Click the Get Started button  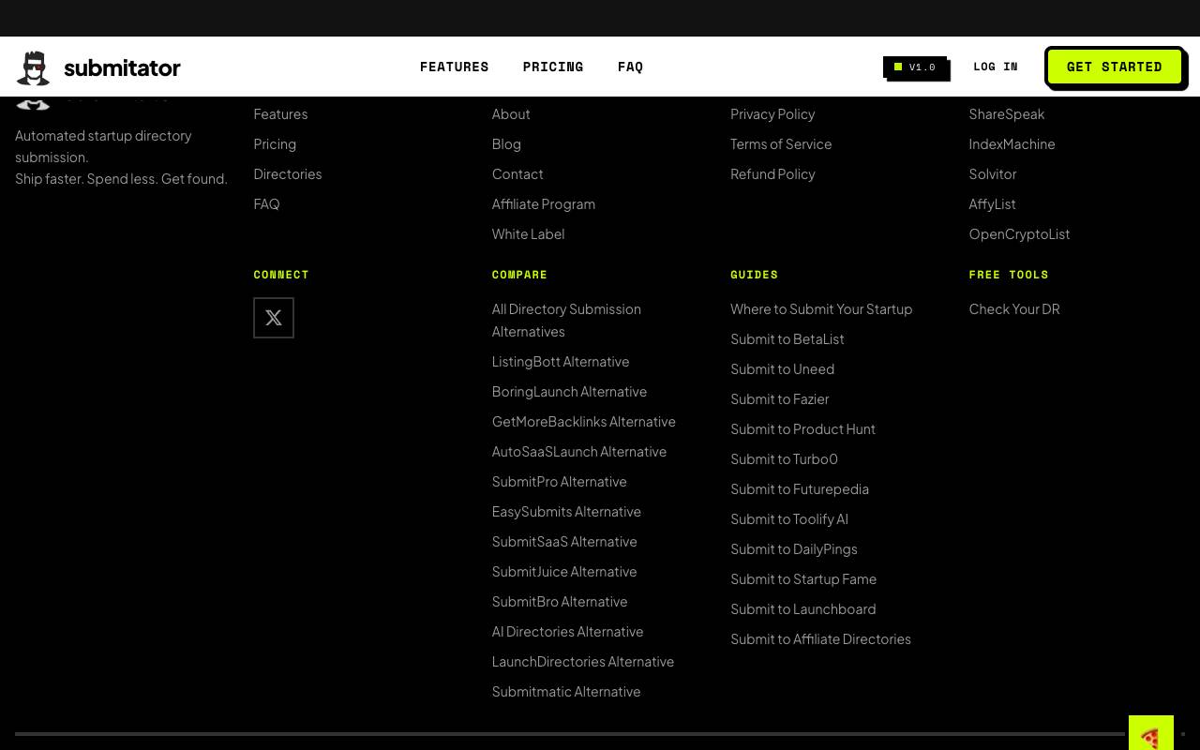pos(1115,67)
